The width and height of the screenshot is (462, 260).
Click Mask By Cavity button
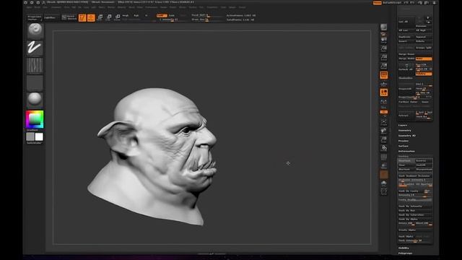tap(411, 191)
